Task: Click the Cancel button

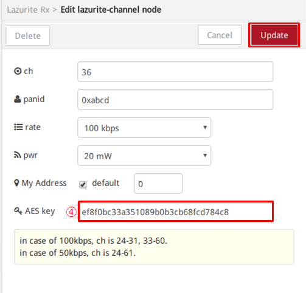Action: point(220,35)
